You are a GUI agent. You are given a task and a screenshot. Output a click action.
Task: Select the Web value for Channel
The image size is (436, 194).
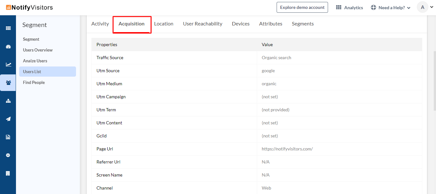(266, 188)
